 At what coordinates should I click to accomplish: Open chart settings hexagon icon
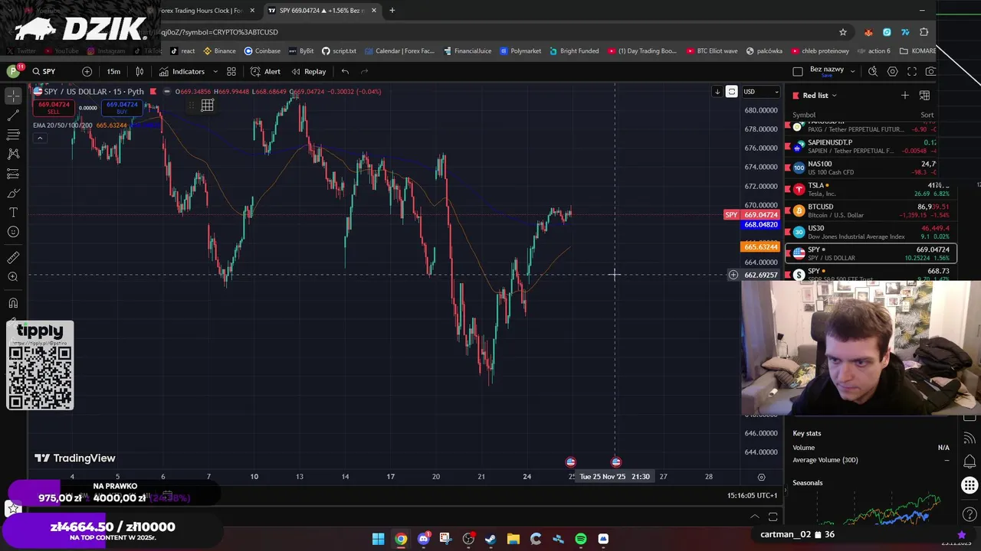[x=893, y=71]
